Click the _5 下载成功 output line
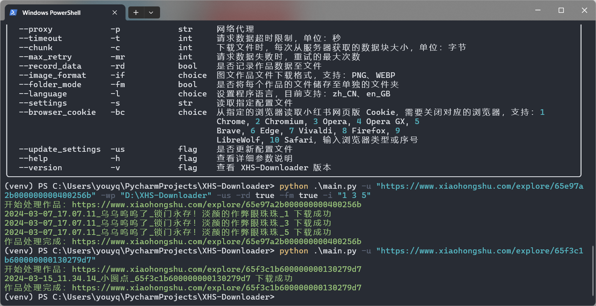 coord(167,233)
